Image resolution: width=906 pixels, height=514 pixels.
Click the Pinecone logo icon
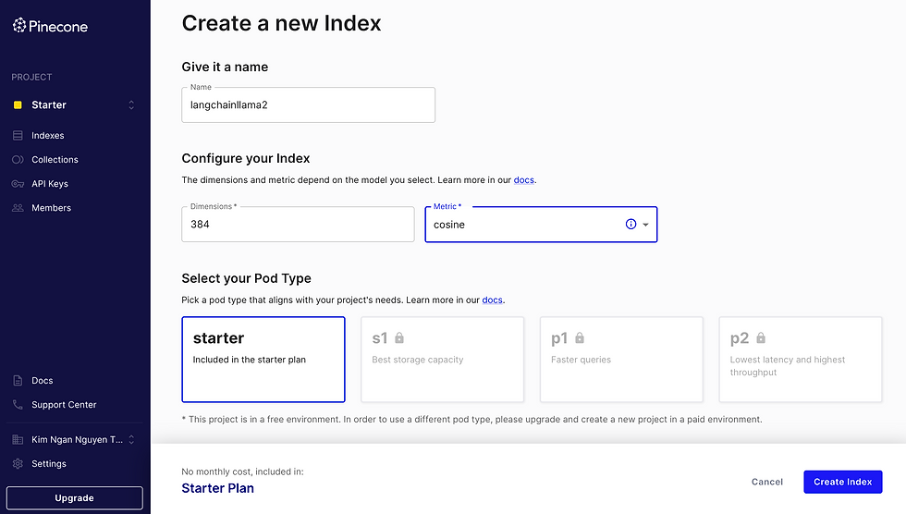click(x=19, y=25)
